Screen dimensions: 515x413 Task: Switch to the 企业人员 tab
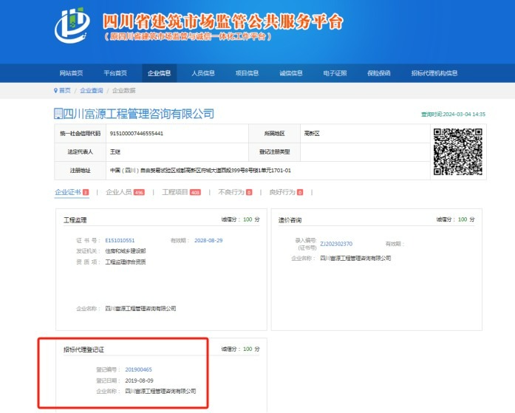pos(125,192)
